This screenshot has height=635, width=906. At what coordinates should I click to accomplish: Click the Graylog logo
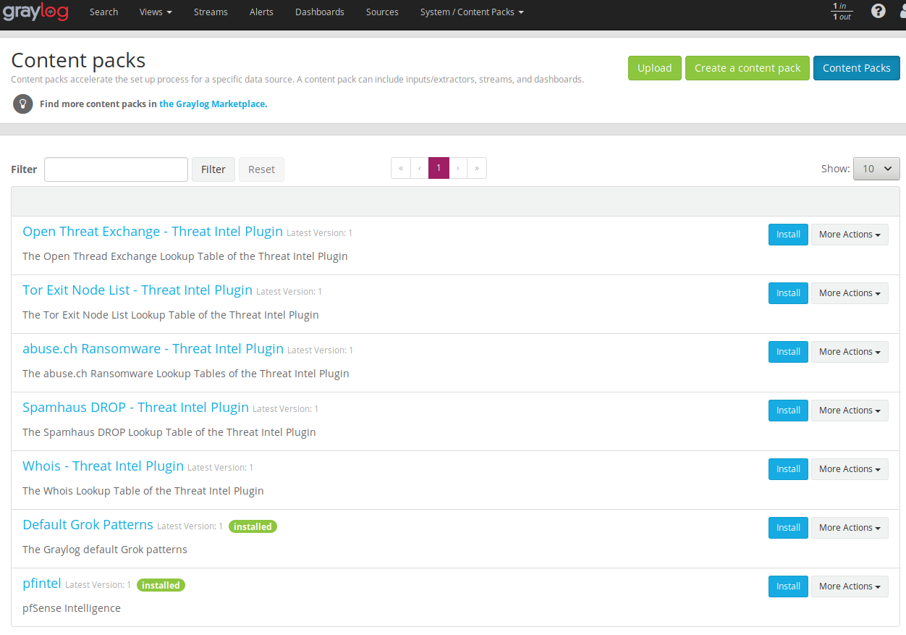(35, 12)
